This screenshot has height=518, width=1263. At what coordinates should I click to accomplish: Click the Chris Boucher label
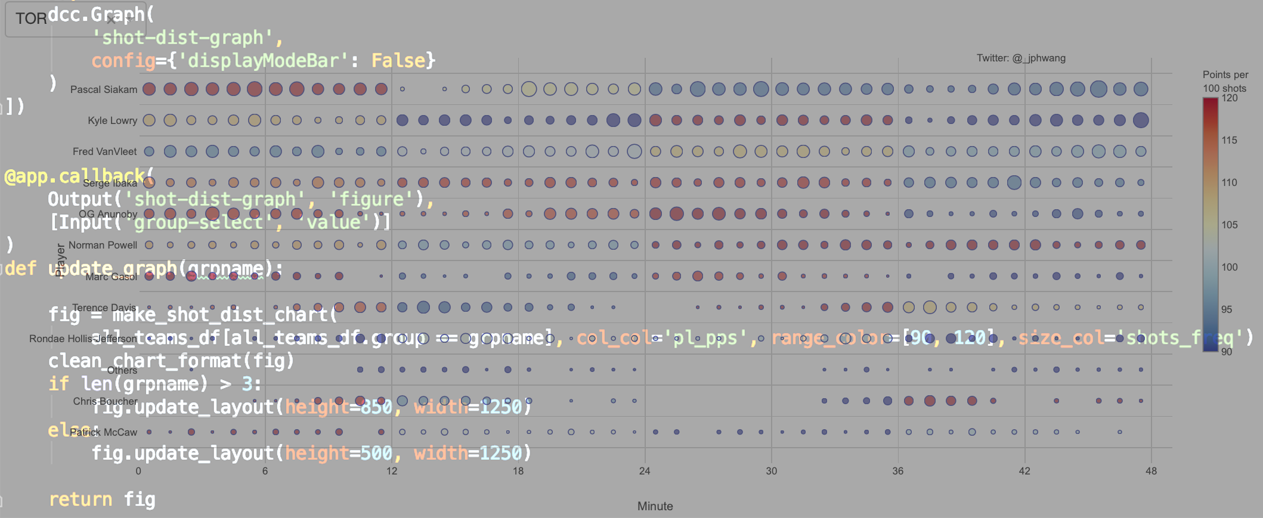[x=106, y=401]
